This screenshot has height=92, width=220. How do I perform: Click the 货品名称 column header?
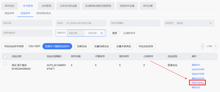[17, 56]
